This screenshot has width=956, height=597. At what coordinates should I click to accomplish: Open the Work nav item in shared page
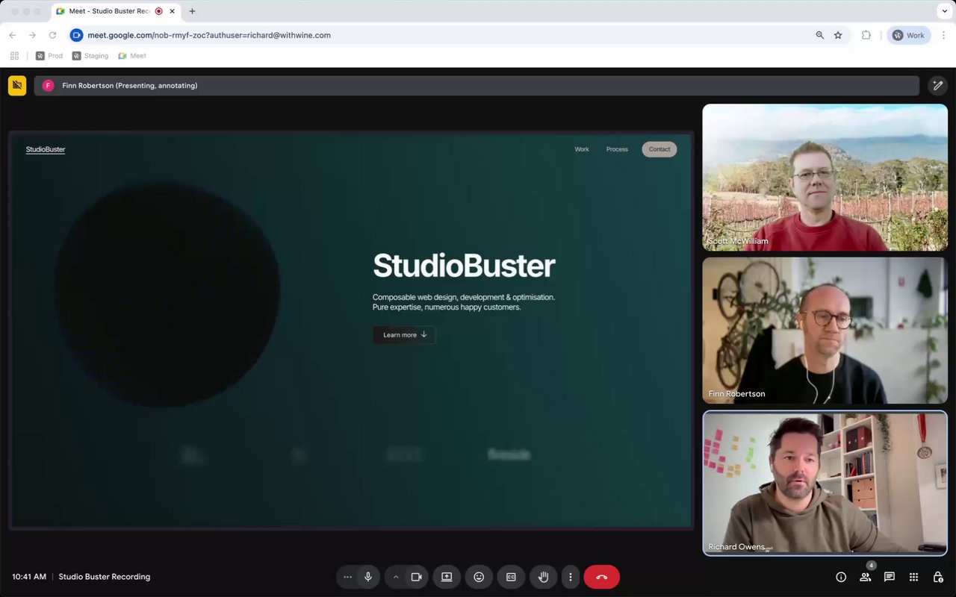582,149
